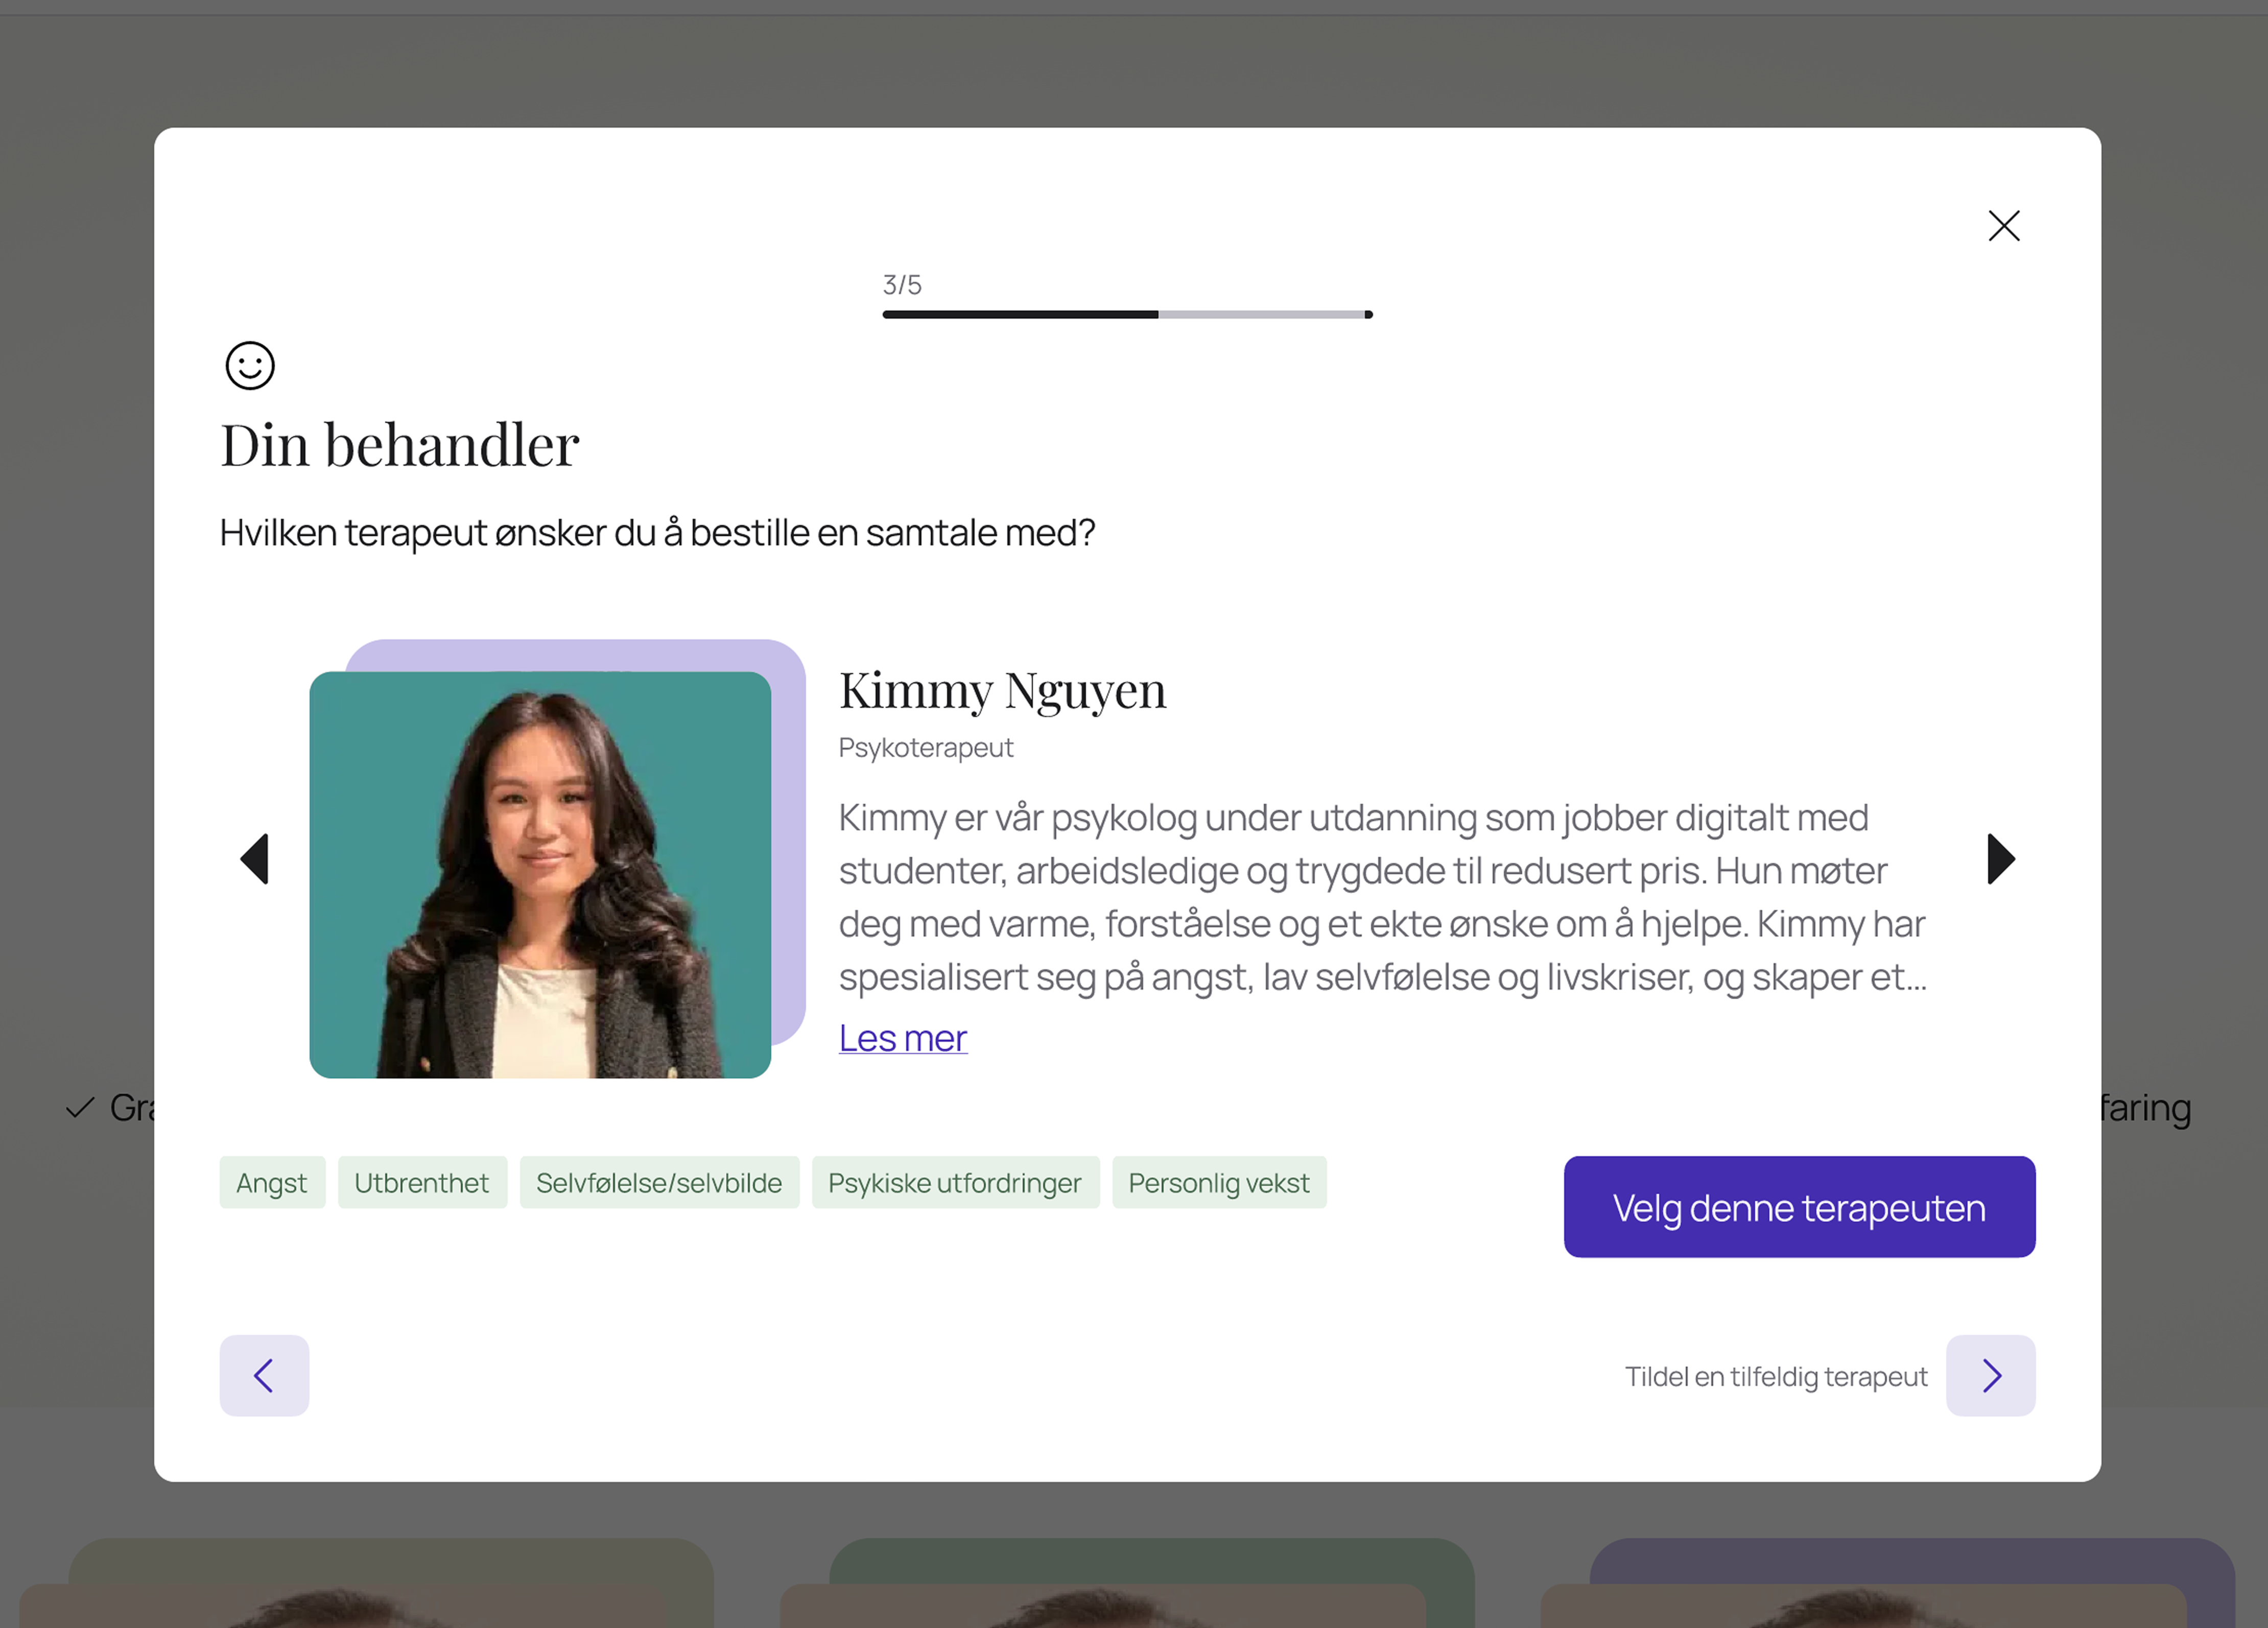Click Kimmy Nguyen's profile photo
The width and height of the screenshot is (2268, 1628).
click(540, 875)
